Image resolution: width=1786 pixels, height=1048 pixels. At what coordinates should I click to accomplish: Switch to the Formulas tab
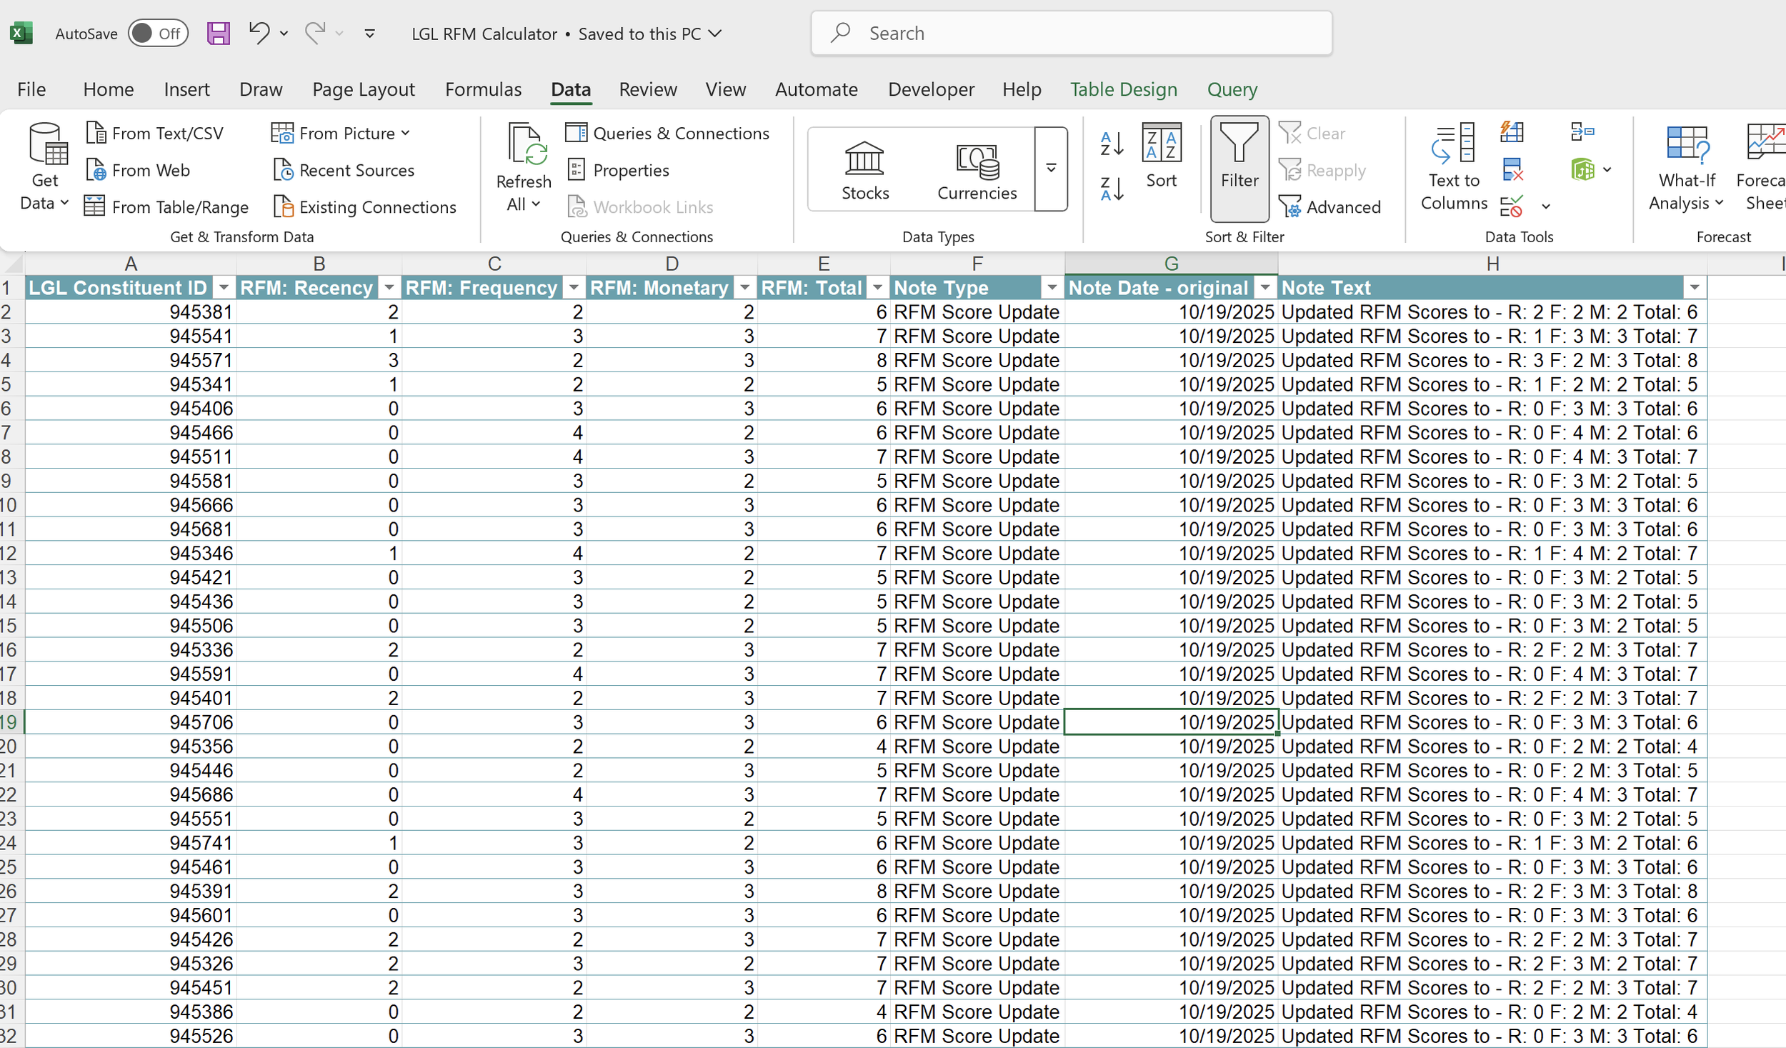[483, 89]
